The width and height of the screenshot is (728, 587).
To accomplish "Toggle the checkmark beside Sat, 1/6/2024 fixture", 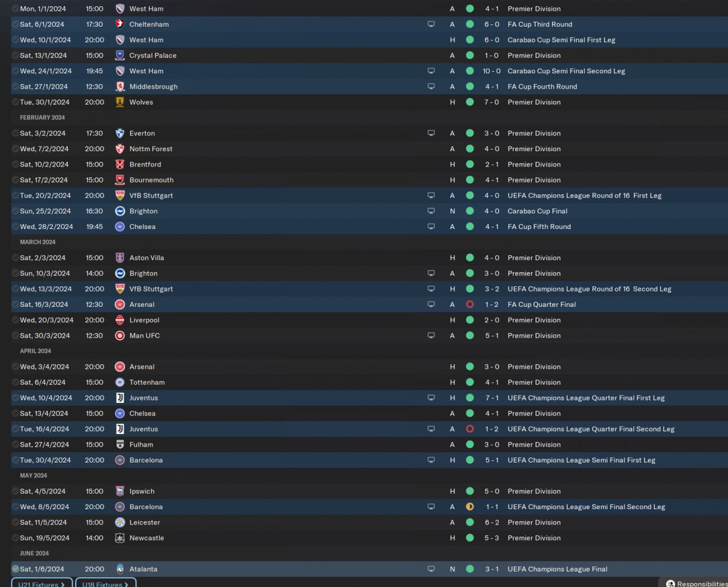I will [x=15, y=569].
